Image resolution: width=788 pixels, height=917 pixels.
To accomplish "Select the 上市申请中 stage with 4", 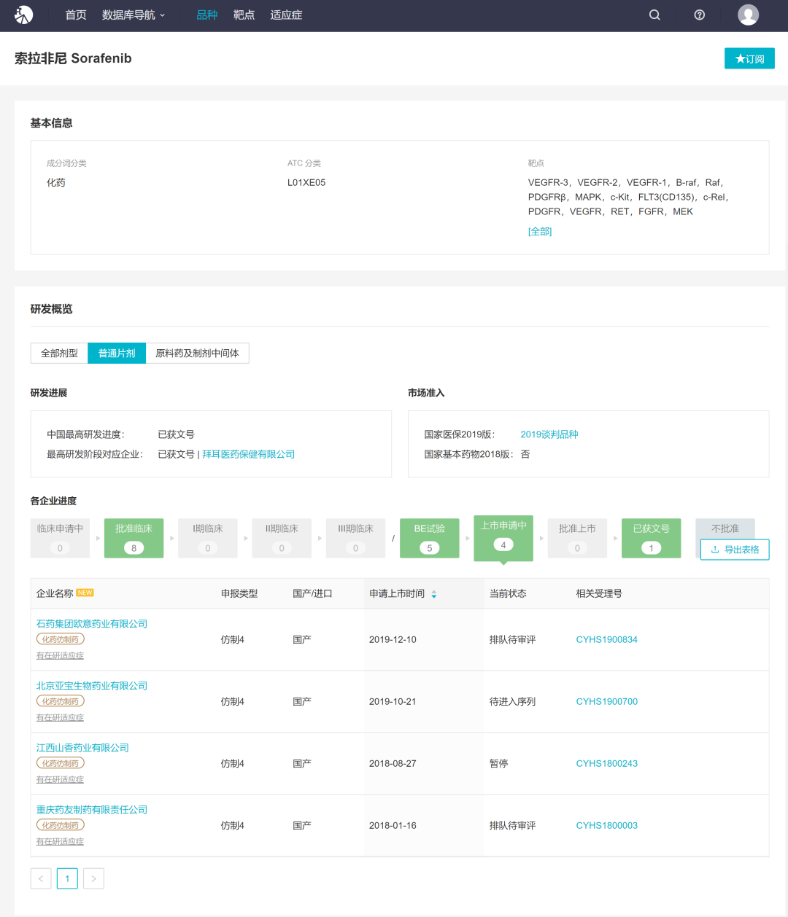I will pyautogui.click(x=503, y=538).
